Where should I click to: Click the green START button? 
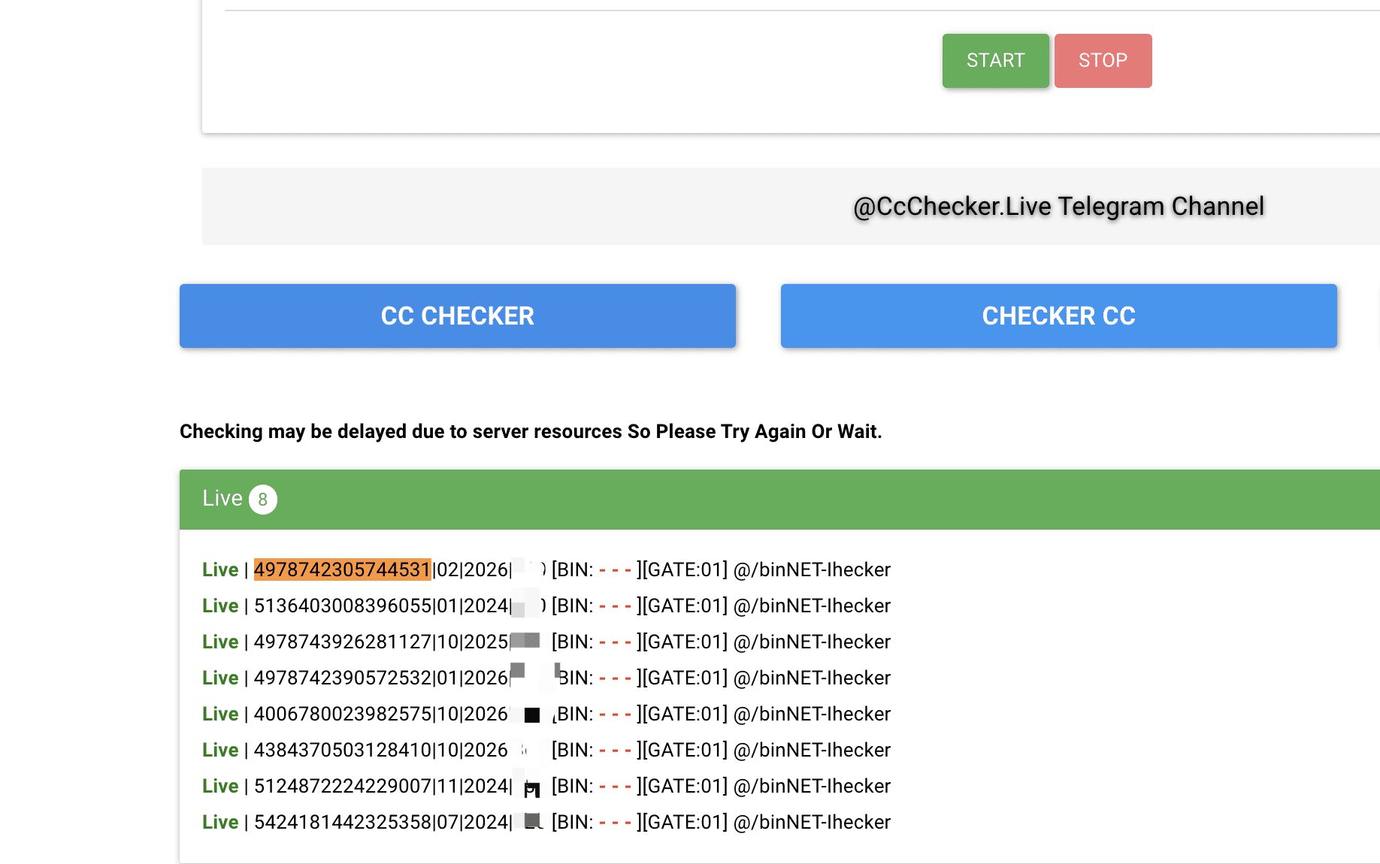coord(995,61)
